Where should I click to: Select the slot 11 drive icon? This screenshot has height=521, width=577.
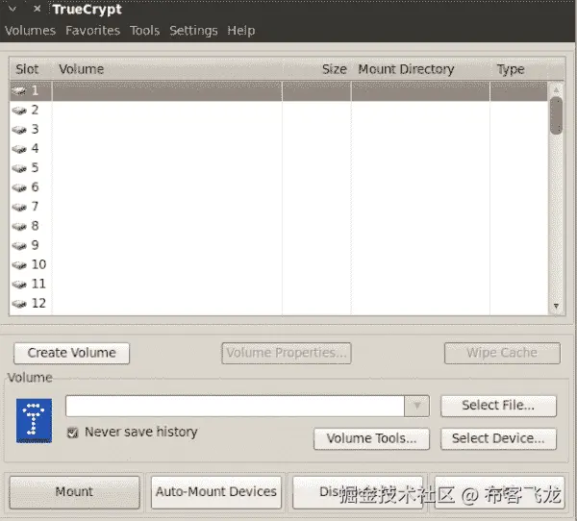tap(19, 284)
